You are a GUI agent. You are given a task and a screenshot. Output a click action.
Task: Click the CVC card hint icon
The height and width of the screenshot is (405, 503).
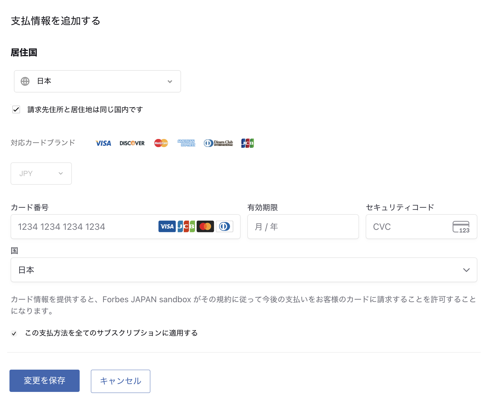point(461,227)
